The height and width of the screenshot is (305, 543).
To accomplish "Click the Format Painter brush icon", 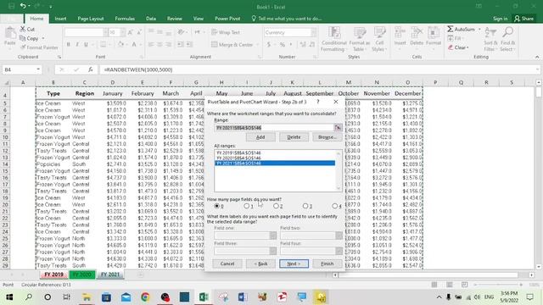I will (23, 47).
